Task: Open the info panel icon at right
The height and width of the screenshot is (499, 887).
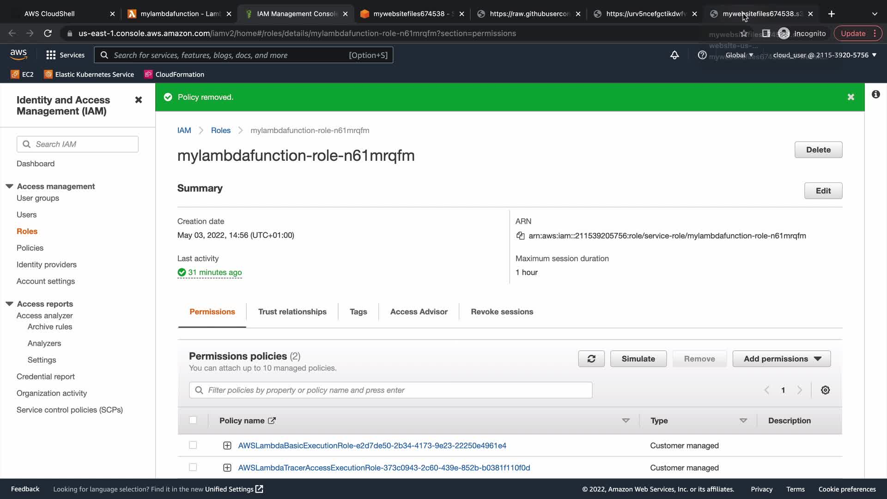Action: coord(875,95)
